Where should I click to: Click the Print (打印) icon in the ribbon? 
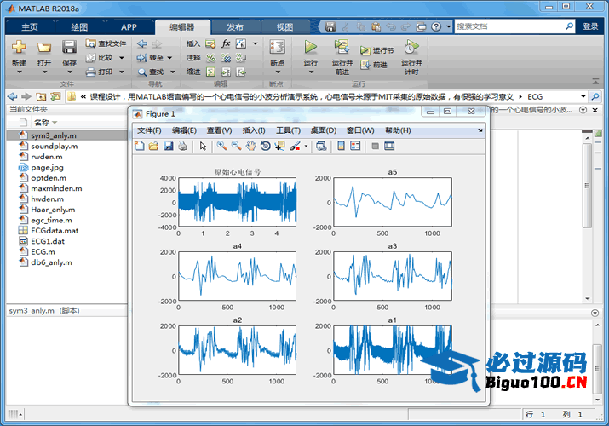(x=90, y=72)
